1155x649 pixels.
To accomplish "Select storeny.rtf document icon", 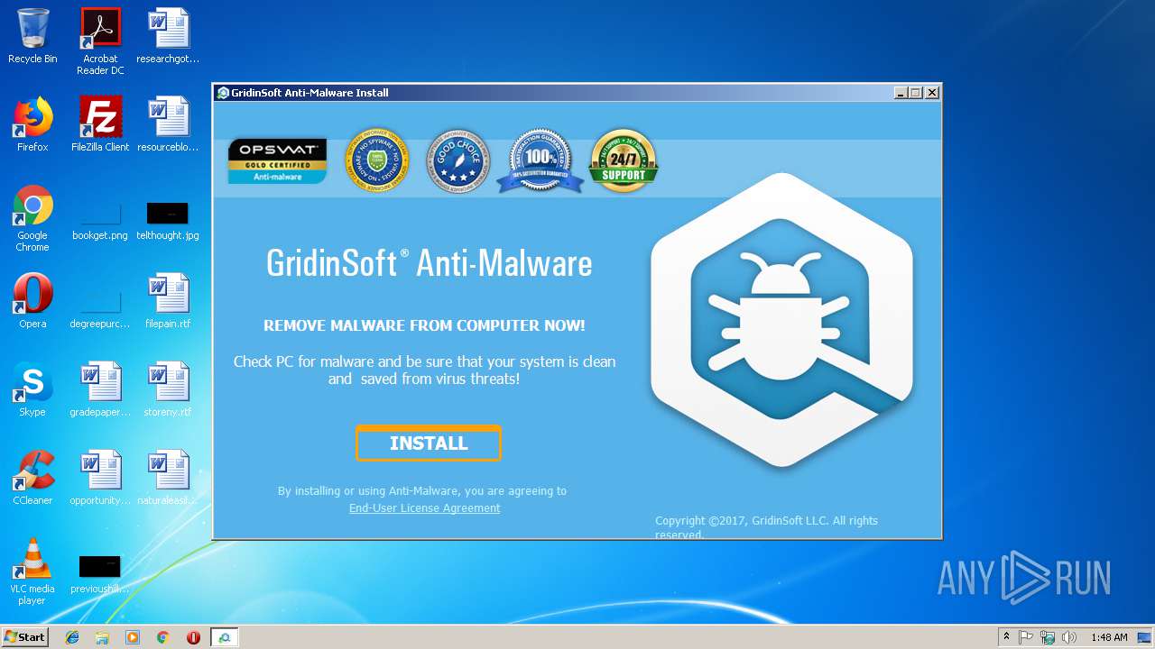I will point(168,389).
